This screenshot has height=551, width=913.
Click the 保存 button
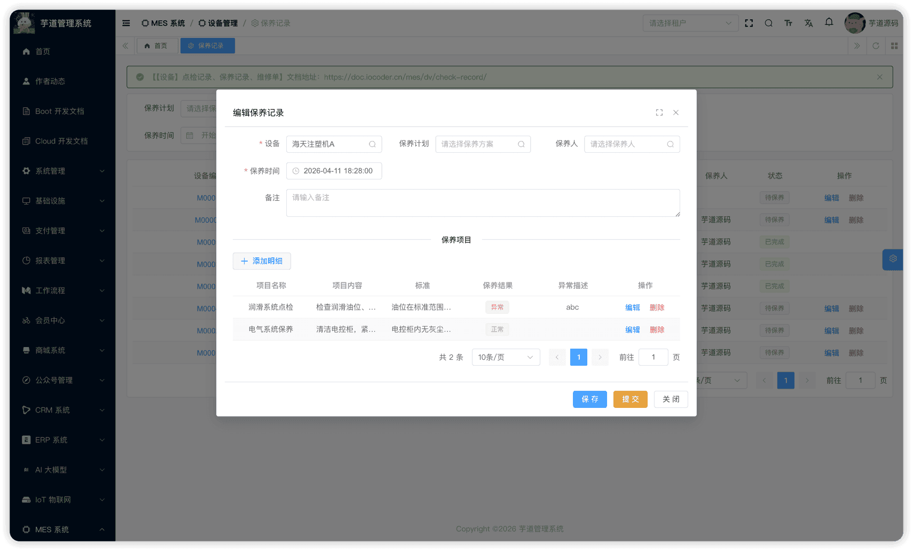point(589,399)
